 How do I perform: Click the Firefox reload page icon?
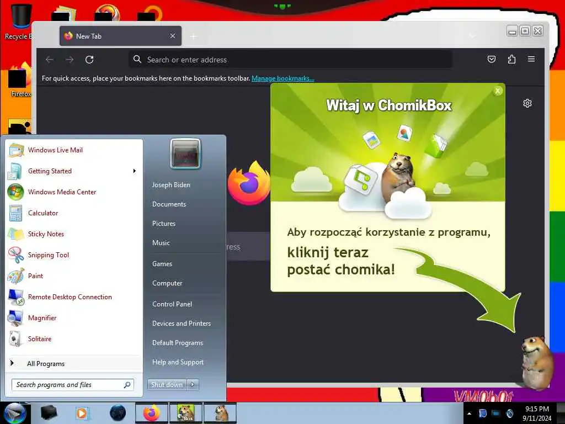click(89, 60)
